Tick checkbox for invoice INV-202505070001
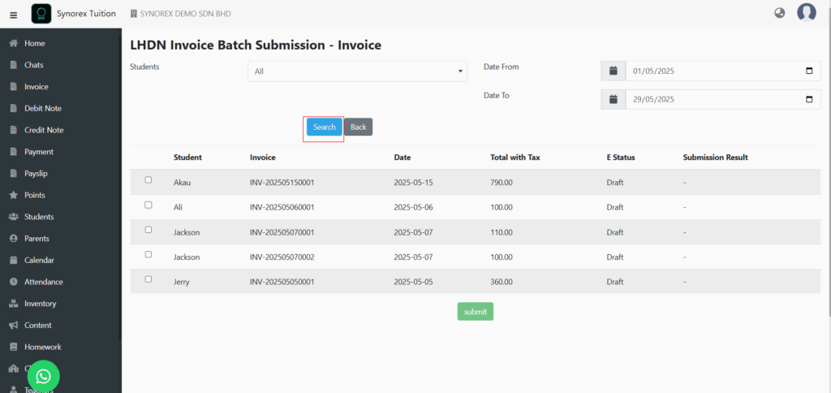The height and width of the screenshot is (393, 831). (x=149, y=230)
